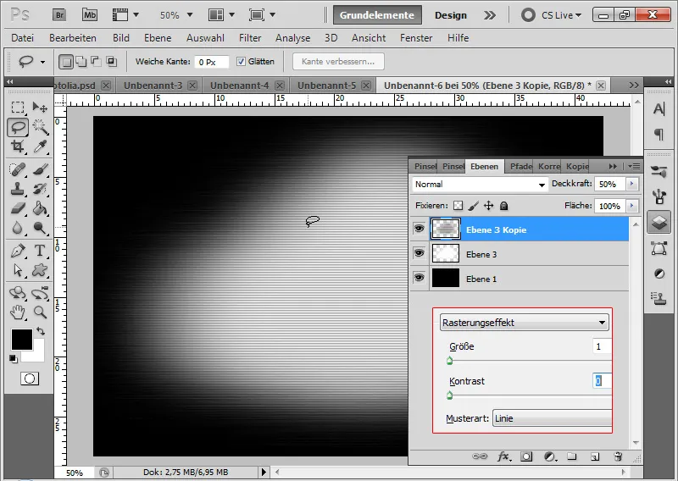The width and height of the screenshot is (678, 481).
Task: Click the Kante verbessern button
Action: coord(338,61)
